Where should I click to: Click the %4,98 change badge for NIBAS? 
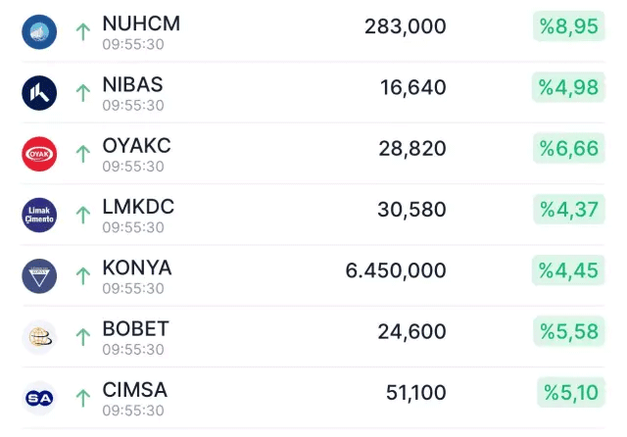[568, 88]
